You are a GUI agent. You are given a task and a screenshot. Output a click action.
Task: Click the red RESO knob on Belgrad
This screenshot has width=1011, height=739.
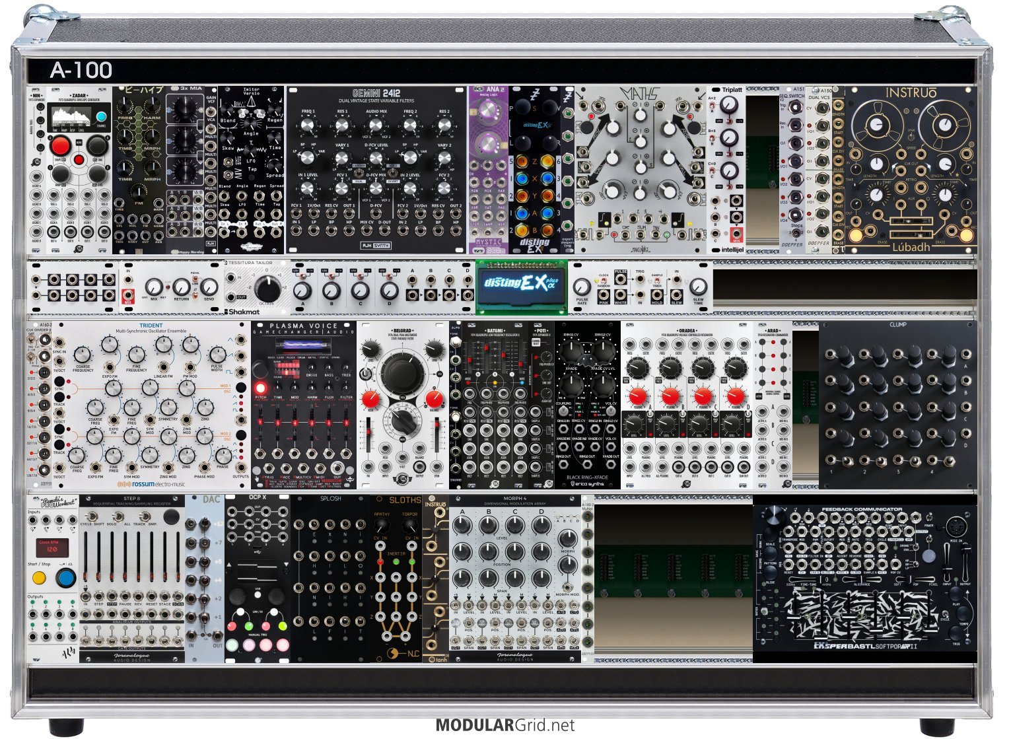point(371,399)
